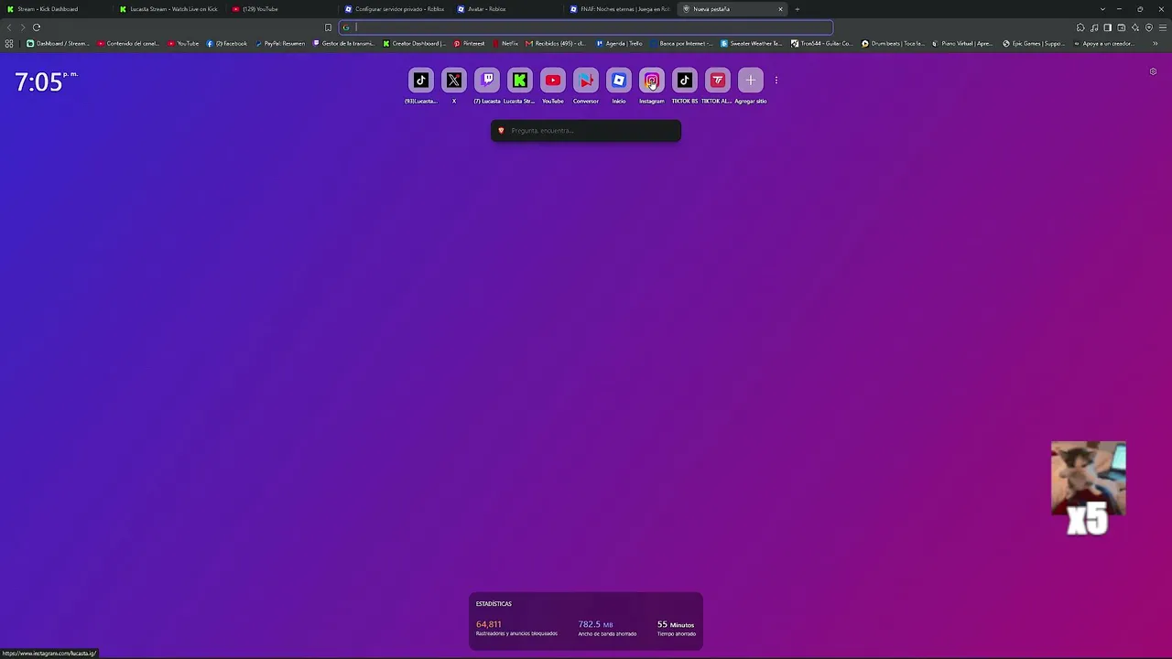
Task: Open the Tron544 - Guitar bookmark
Action: 822,43
